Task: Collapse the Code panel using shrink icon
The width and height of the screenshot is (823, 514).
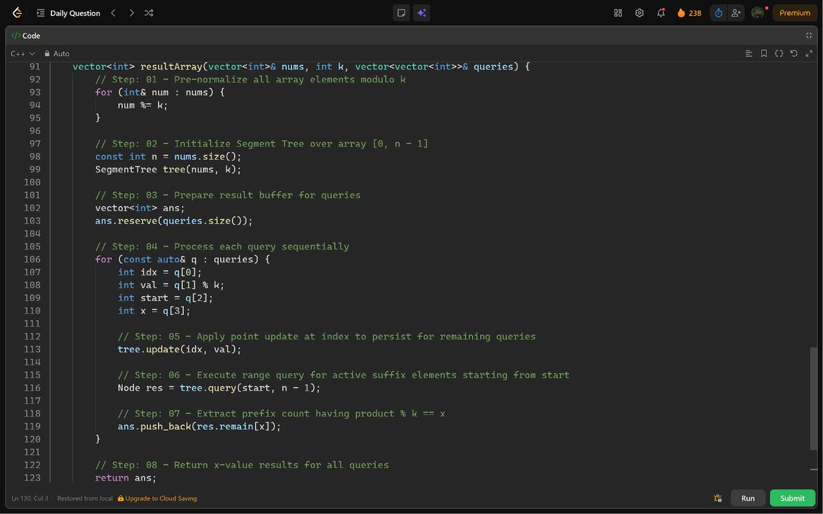Action: click(x=809, y=36)
